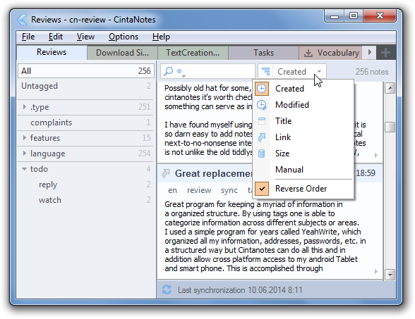Select Manual sort order
The height and width of the screenshot is (319, 415).
pyautogui.click(x=289, y=170)
